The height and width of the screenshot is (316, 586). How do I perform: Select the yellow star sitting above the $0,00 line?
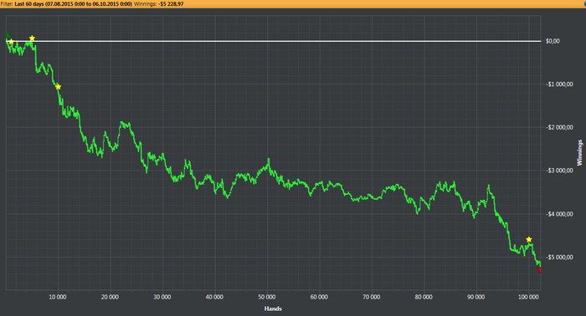32,38
